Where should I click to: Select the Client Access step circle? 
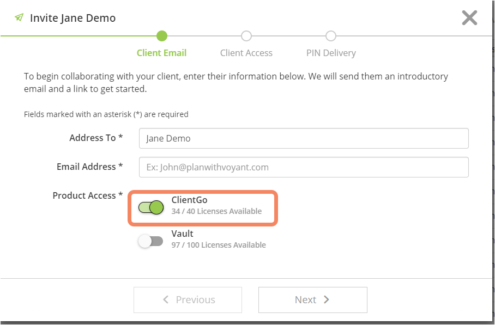(246, 36)
